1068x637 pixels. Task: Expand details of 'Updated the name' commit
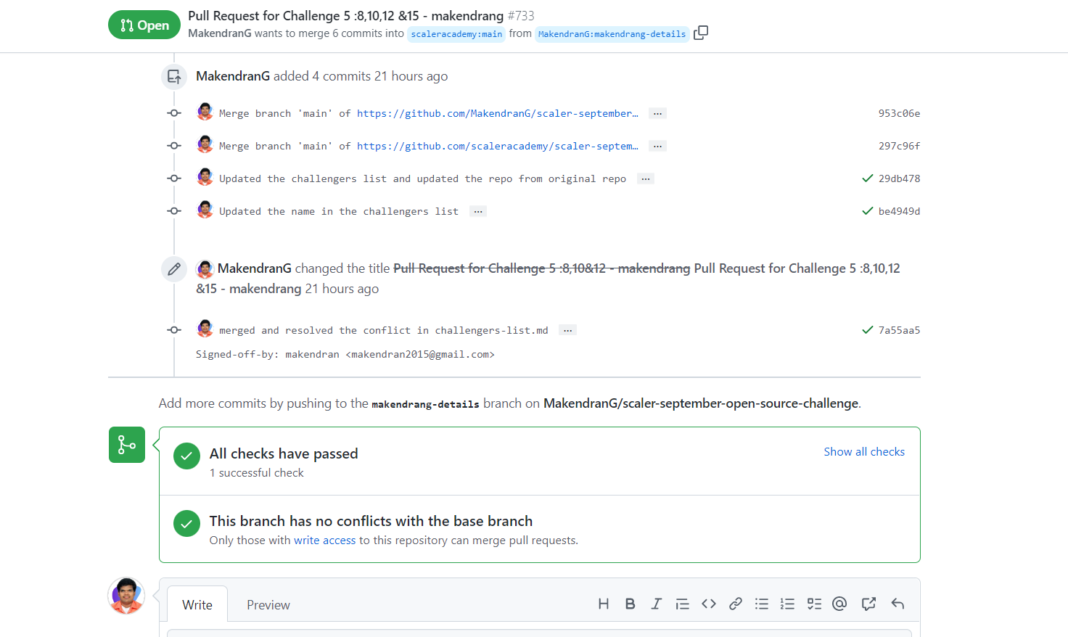coord(478,211)
